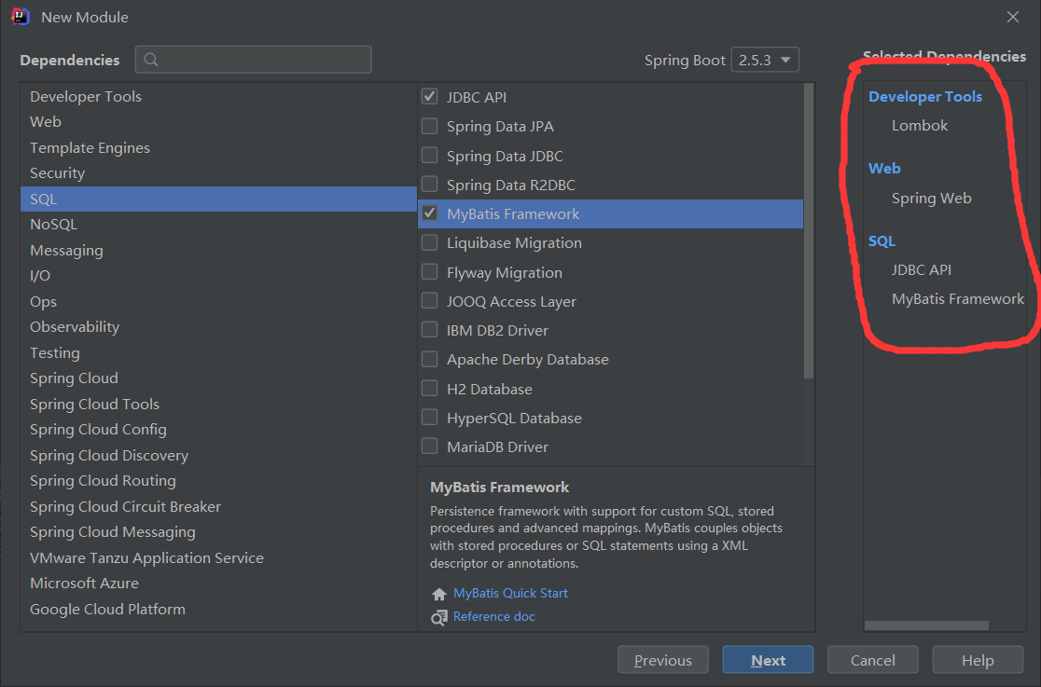The height and width of the screenshot is (687, 1041).
Task: Select the Spring Cloud Config category
Action: point(218,430)
